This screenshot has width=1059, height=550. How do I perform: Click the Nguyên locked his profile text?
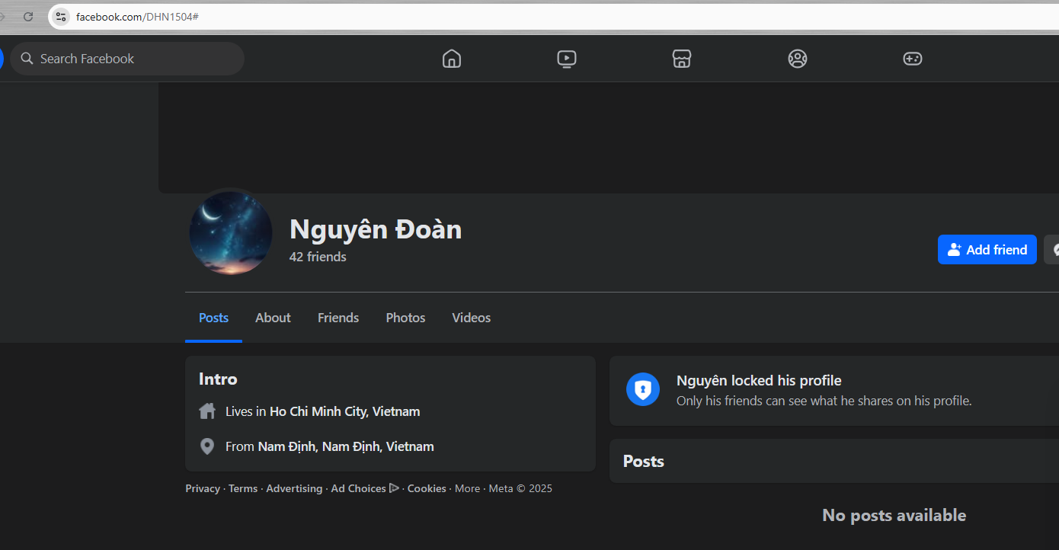[759, 380]
